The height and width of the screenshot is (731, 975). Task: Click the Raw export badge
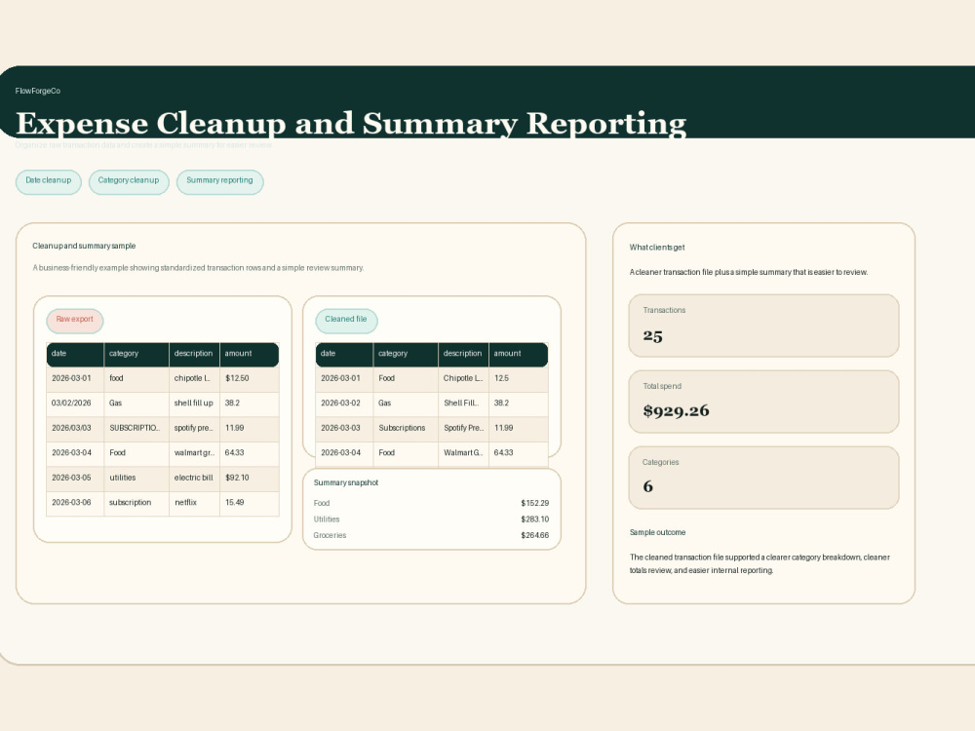[75, 320]
